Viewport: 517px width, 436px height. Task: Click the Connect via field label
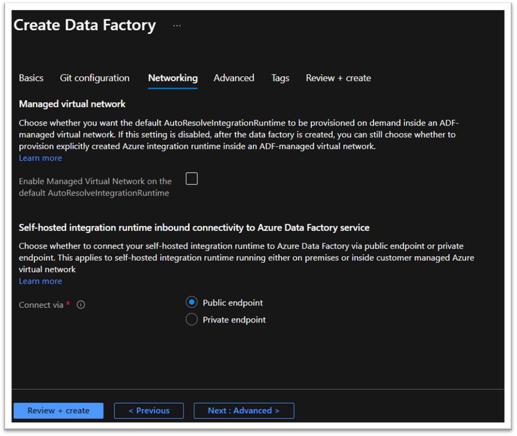41,305
